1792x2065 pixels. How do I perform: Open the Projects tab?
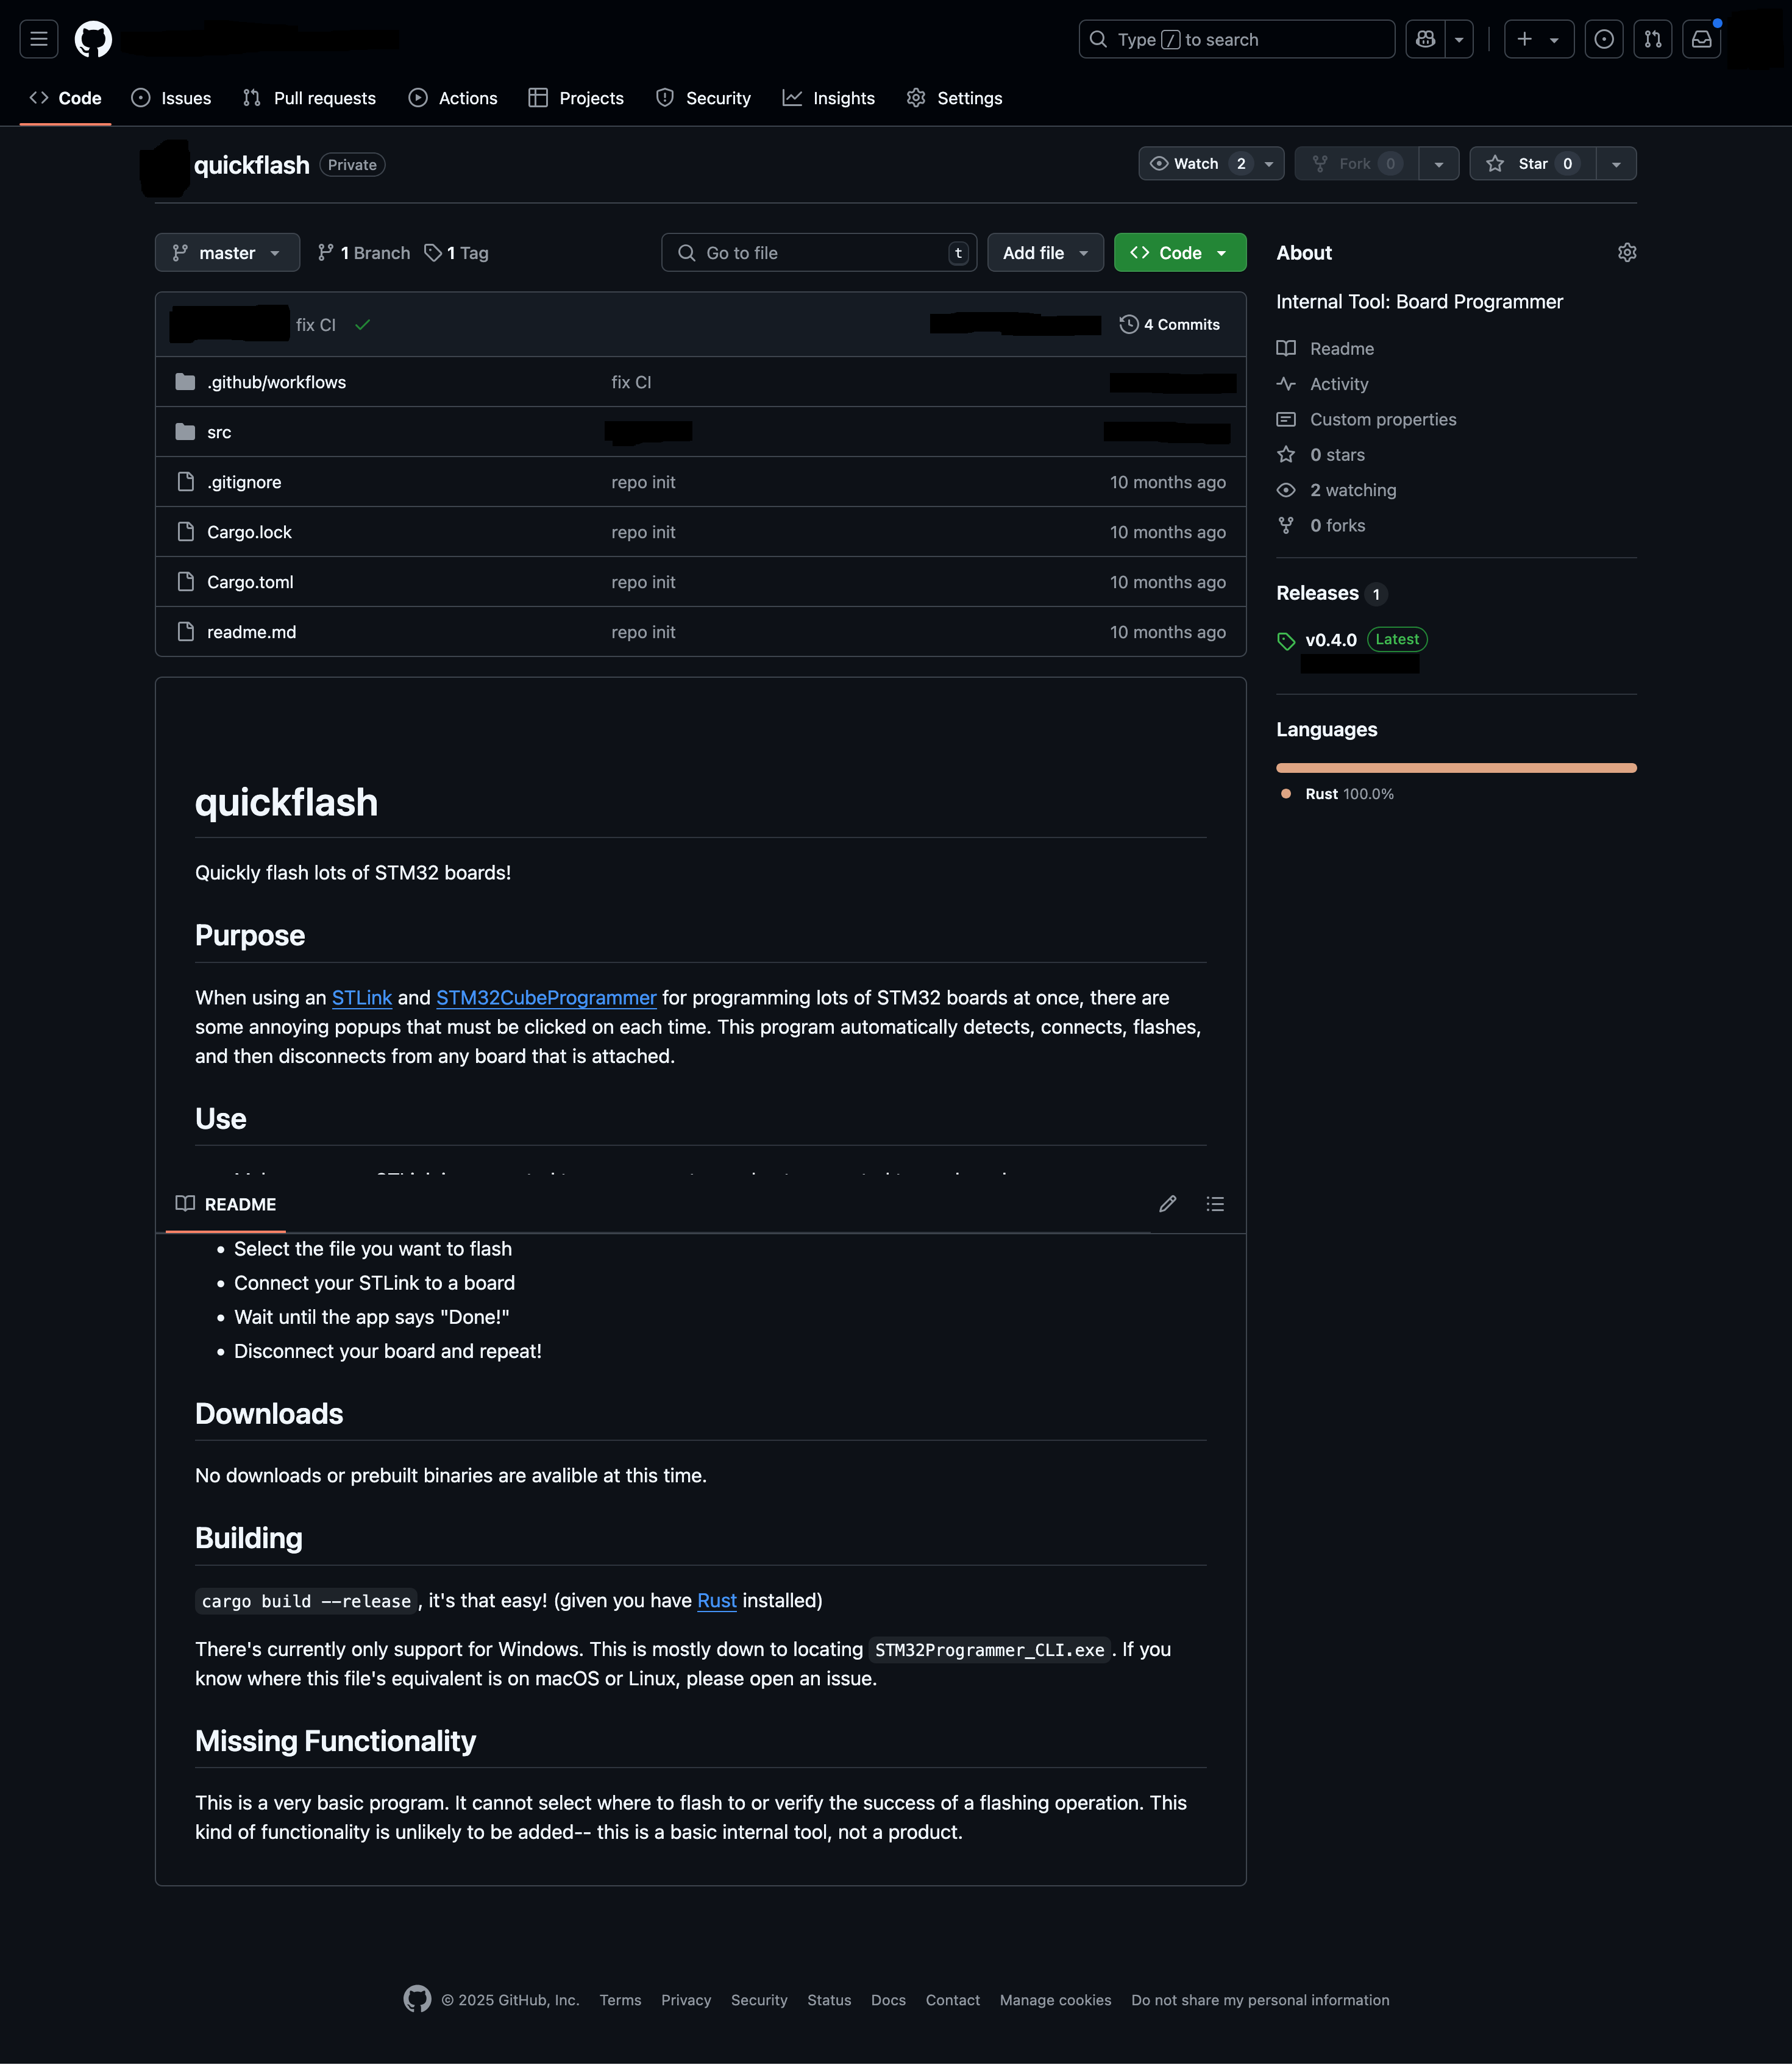pos(576,98)
